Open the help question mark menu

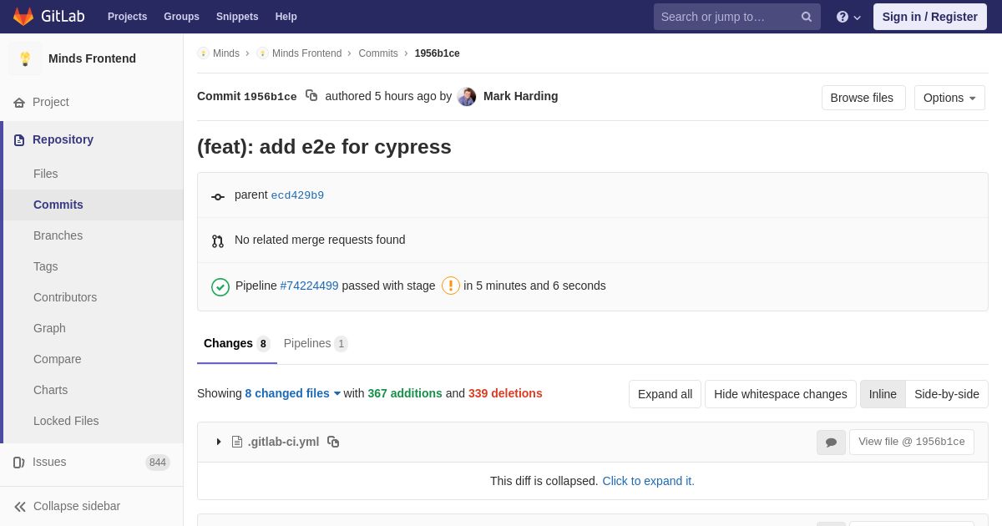point(848,17)
